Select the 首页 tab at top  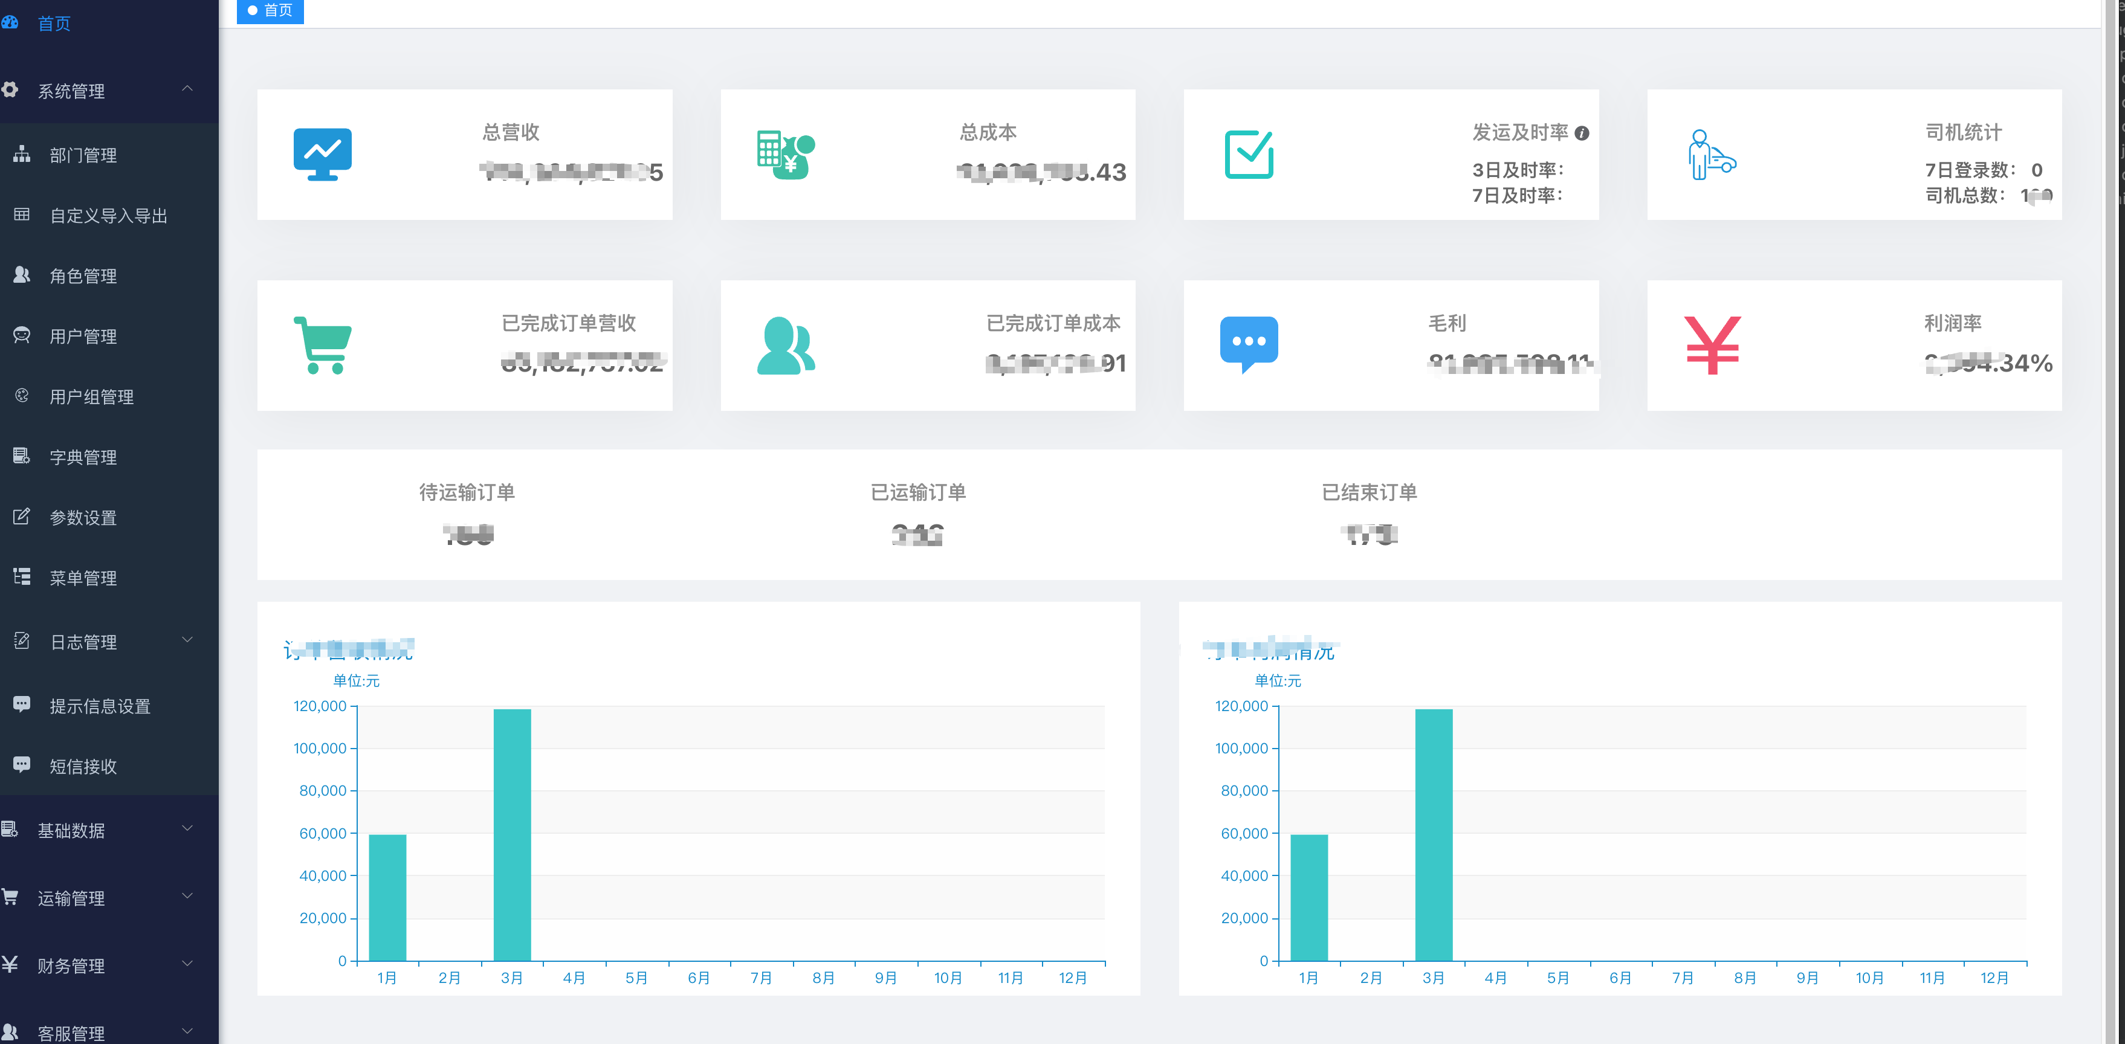point(270,11)
